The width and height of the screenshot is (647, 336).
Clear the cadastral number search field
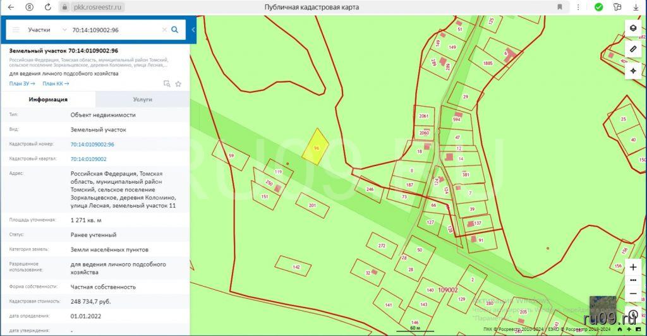coord(164,30)
